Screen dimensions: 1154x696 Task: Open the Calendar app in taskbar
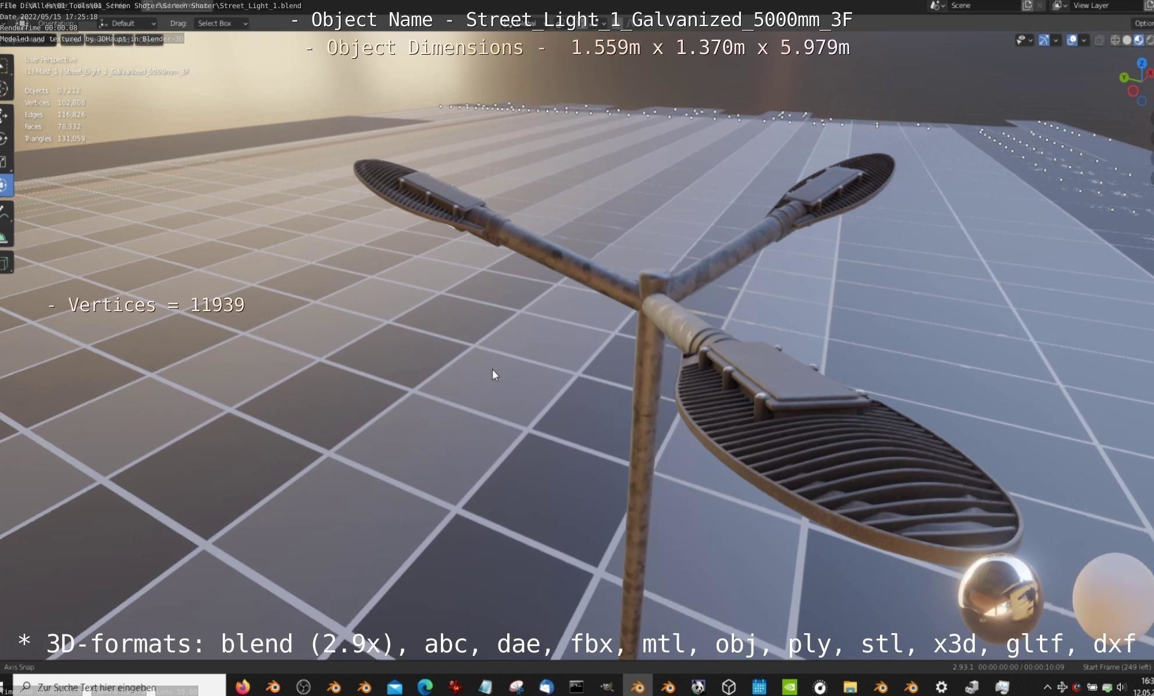(x=759, y=687)
